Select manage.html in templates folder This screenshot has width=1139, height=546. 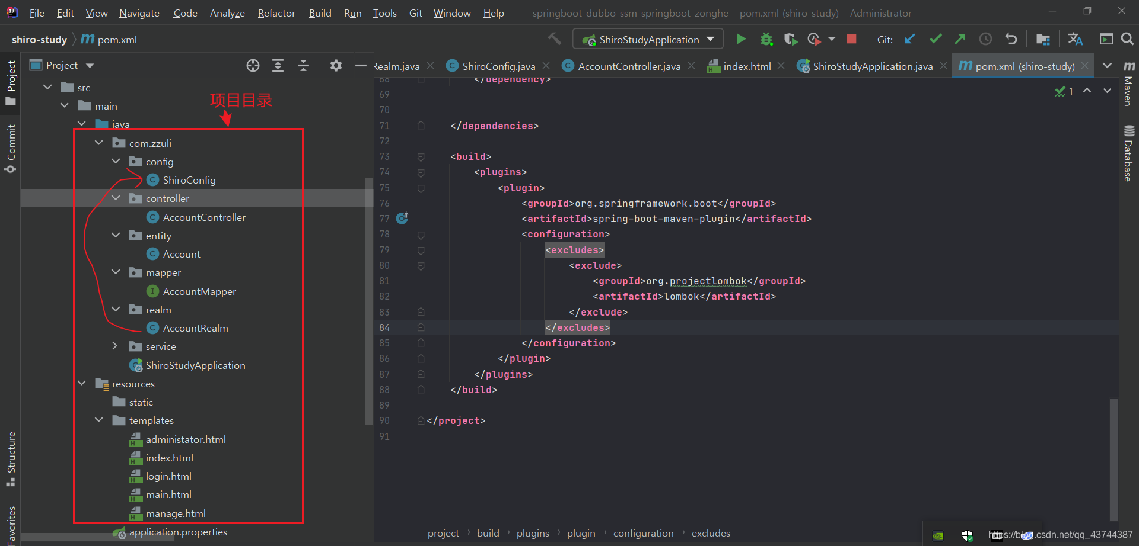(x=176, y=513)
